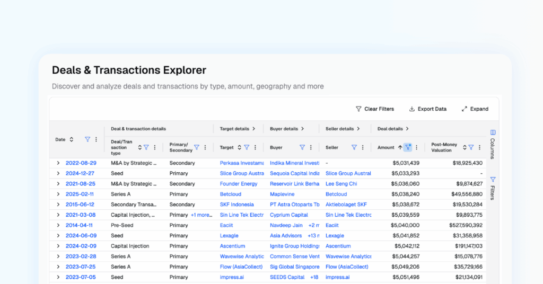Image resolution: width=543 pixels, height=284 pixels.
Task: Open Primary/Secondary column three-dot menu
Action: 205,147
